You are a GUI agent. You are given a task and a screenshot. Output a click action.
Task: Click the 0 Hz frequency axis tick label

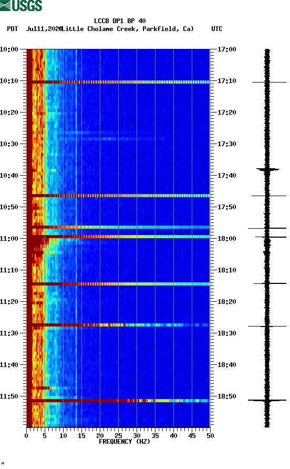point(26,436)
